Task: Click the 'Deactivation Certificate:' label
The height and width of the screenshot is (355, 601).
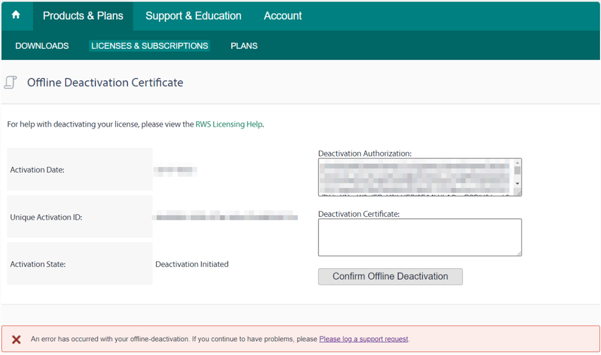Action: coord(359,214)
